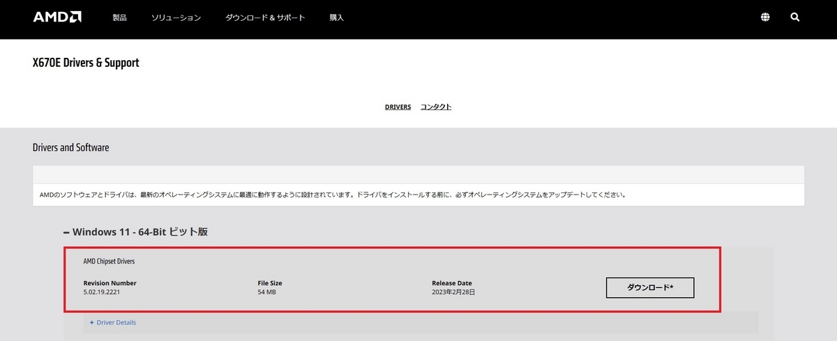Collapse the Windows 11 - 64-Bit section
This screenshot has width=837, height=341.
click(x=135, y=232)
